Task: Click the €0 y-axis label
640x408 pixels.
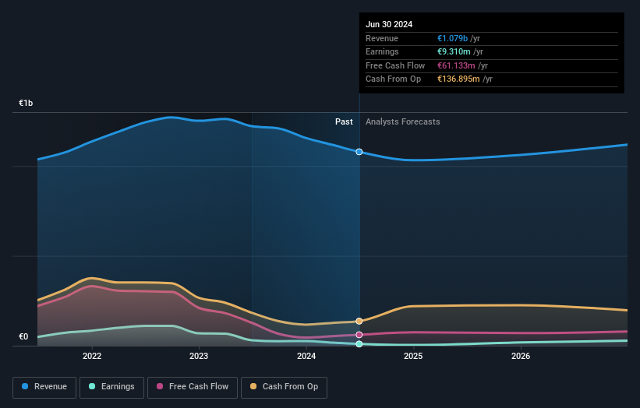Action: (x=23, y=336)
